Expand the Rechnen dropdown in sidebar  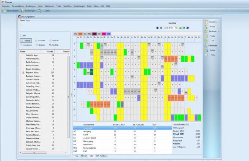[218, 31]
